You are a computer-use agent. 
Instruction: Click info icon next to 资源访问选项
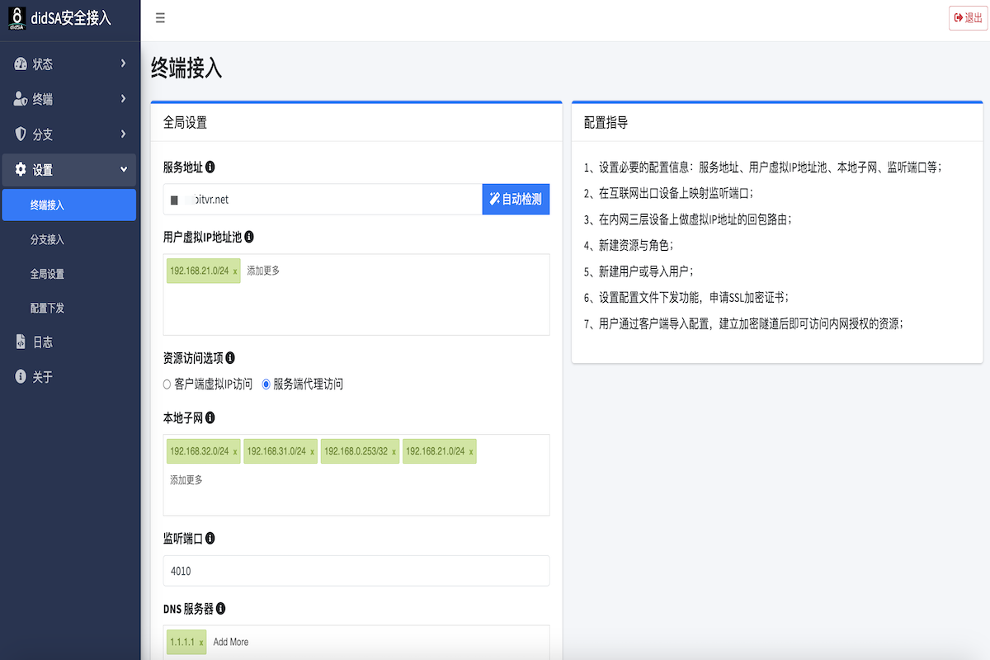pos(230,358)
